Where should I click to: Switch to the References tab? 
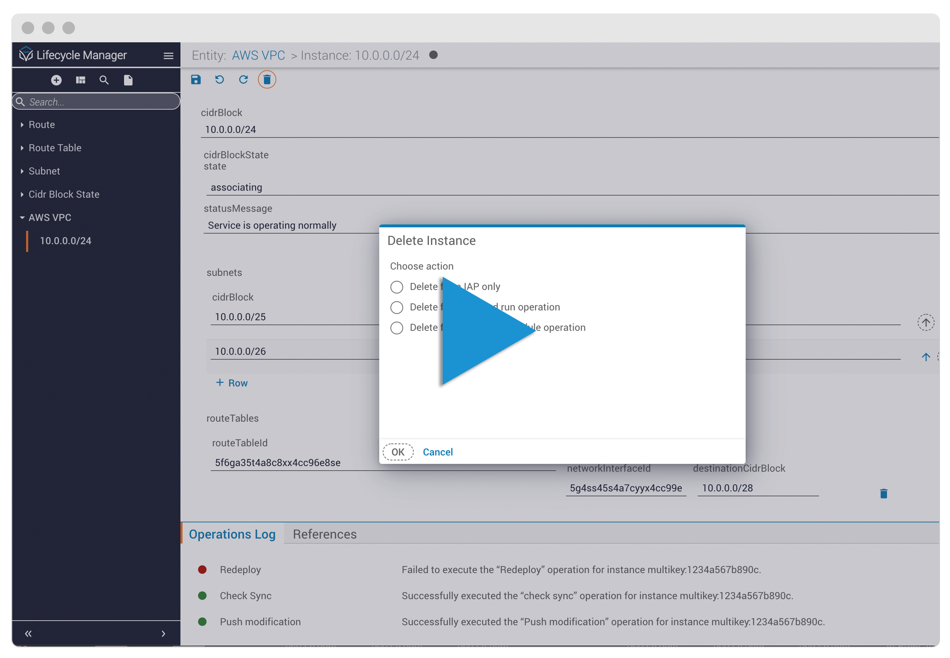[x=324, y=534]
